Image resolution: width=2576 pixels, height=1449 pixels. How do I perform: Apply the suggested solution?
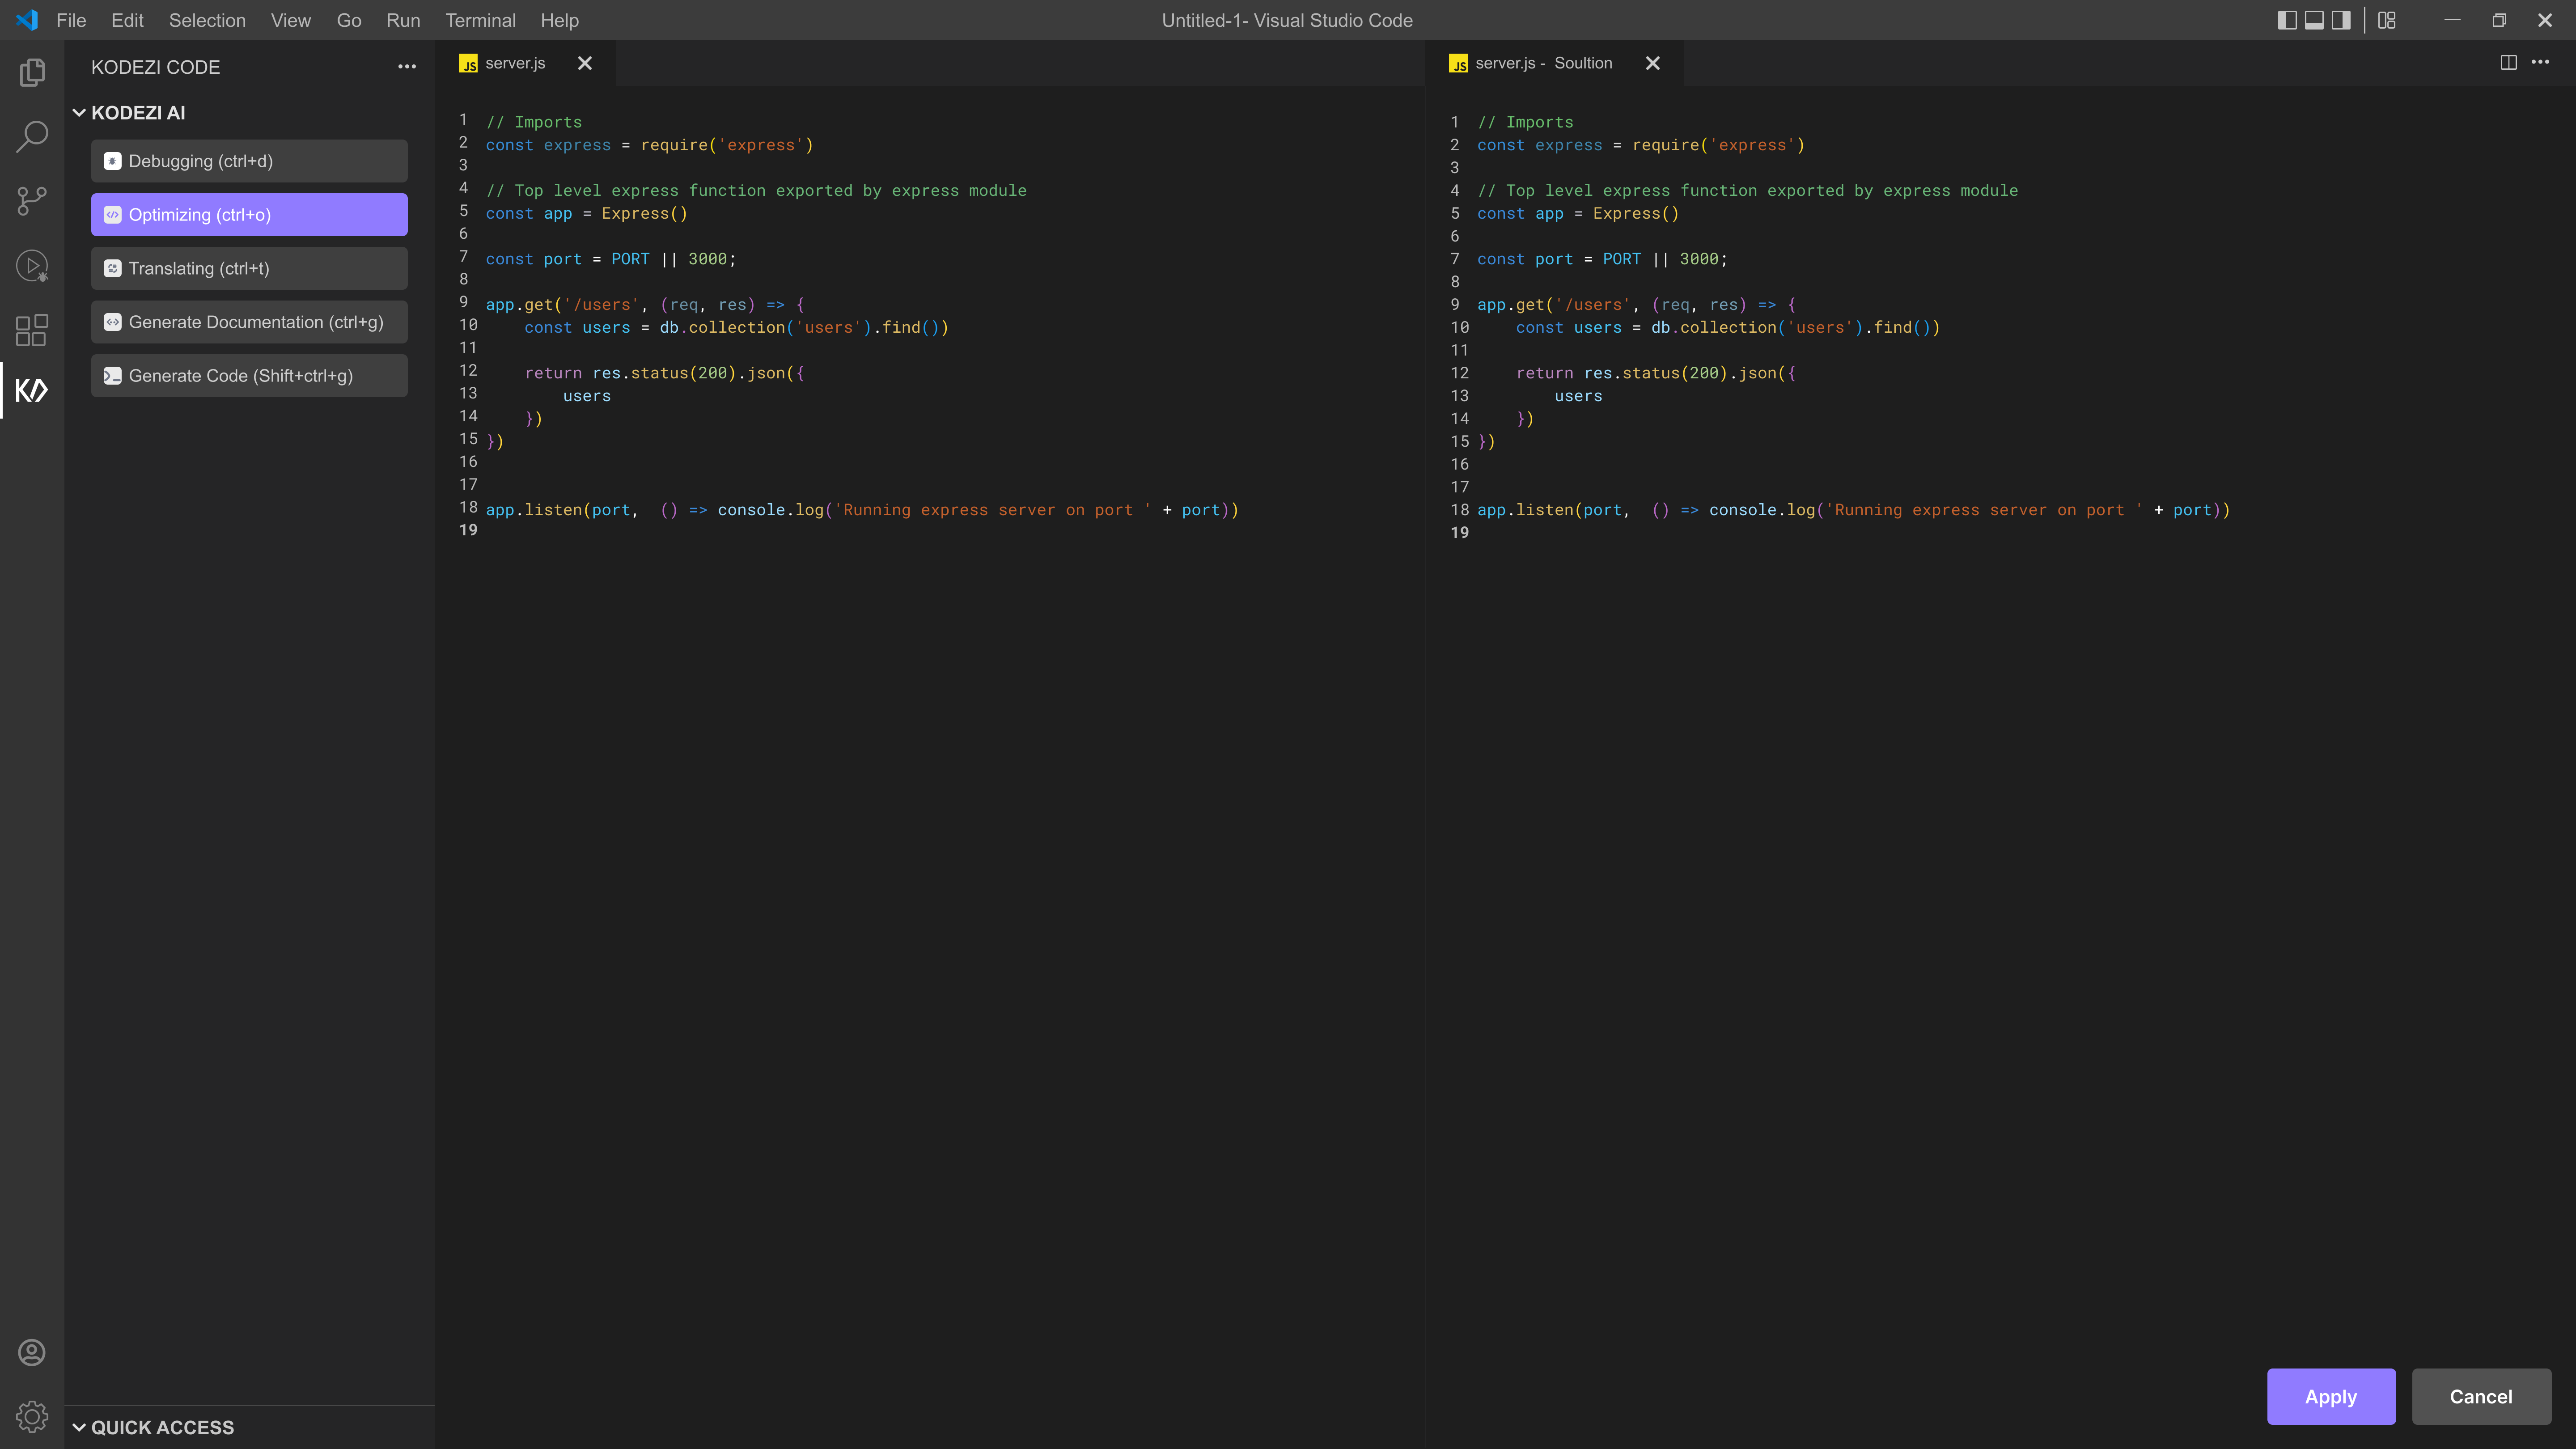(x=2331, y=1397)
